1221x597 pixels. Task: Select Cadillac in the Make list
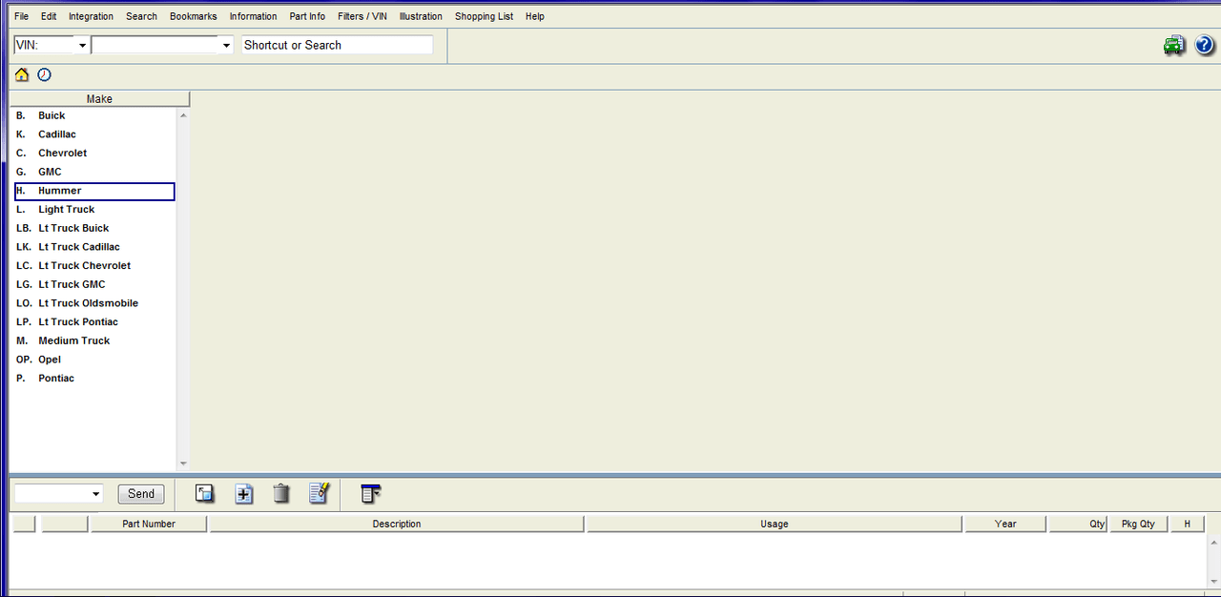coord(93,134)
